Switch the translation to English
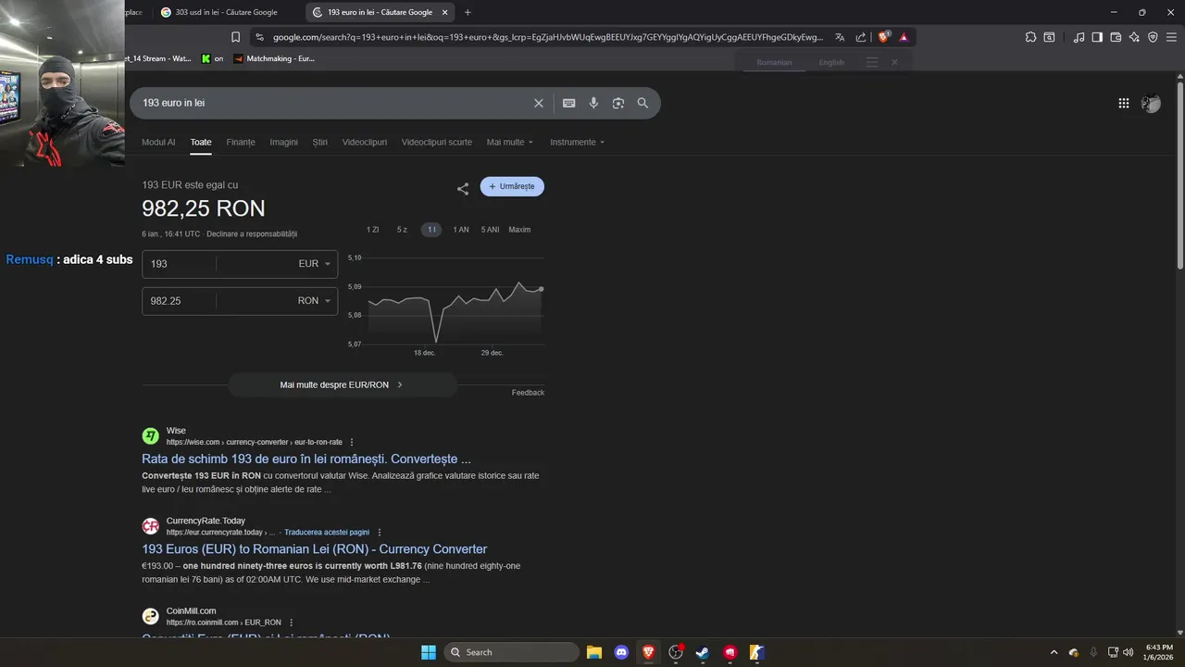1185x667 pixels. click(831, 62)
